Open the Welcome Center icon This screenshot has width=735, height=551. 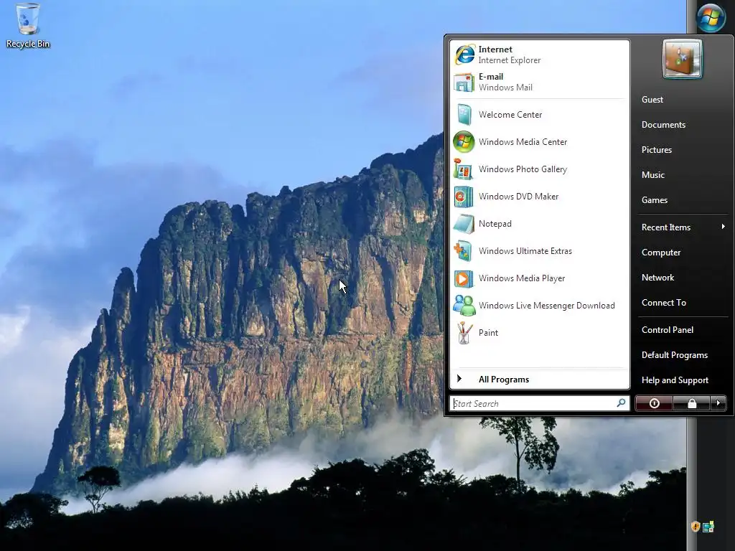click(x=464, y=115)
